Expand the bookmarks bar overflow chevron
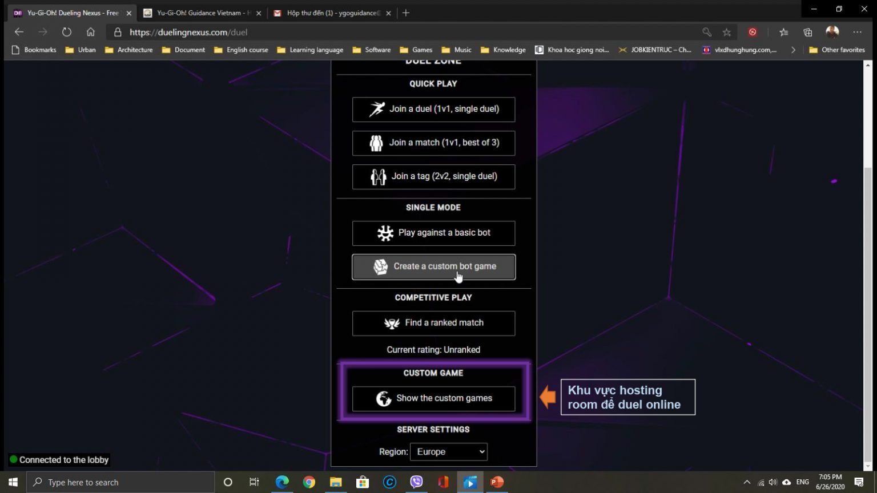The image size is (877, 493). [x=793, y=50]
